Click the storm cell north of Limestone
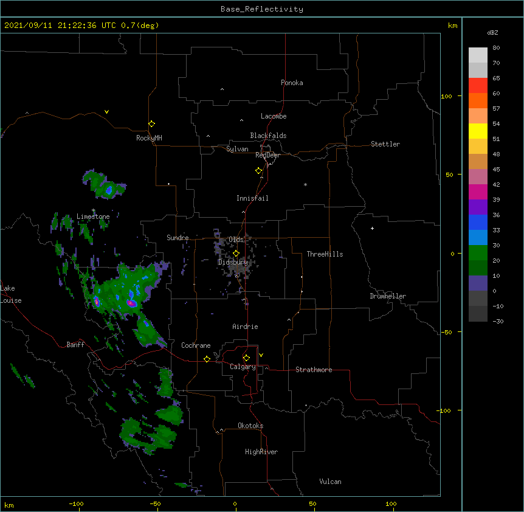 coord(105,185)
